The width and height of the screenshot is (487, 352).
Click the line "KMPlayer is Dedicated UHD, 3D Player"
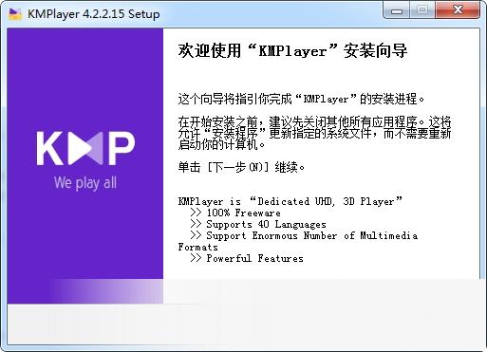pos(290,201)
